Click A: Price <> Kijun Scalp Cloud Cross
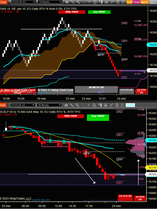Viewport: 157px width, 209px height. point(18,91)
